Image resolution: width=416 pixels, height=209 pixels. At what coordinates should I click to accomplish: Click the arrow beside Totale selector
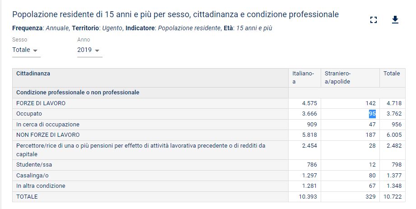(x=35, y=51)
